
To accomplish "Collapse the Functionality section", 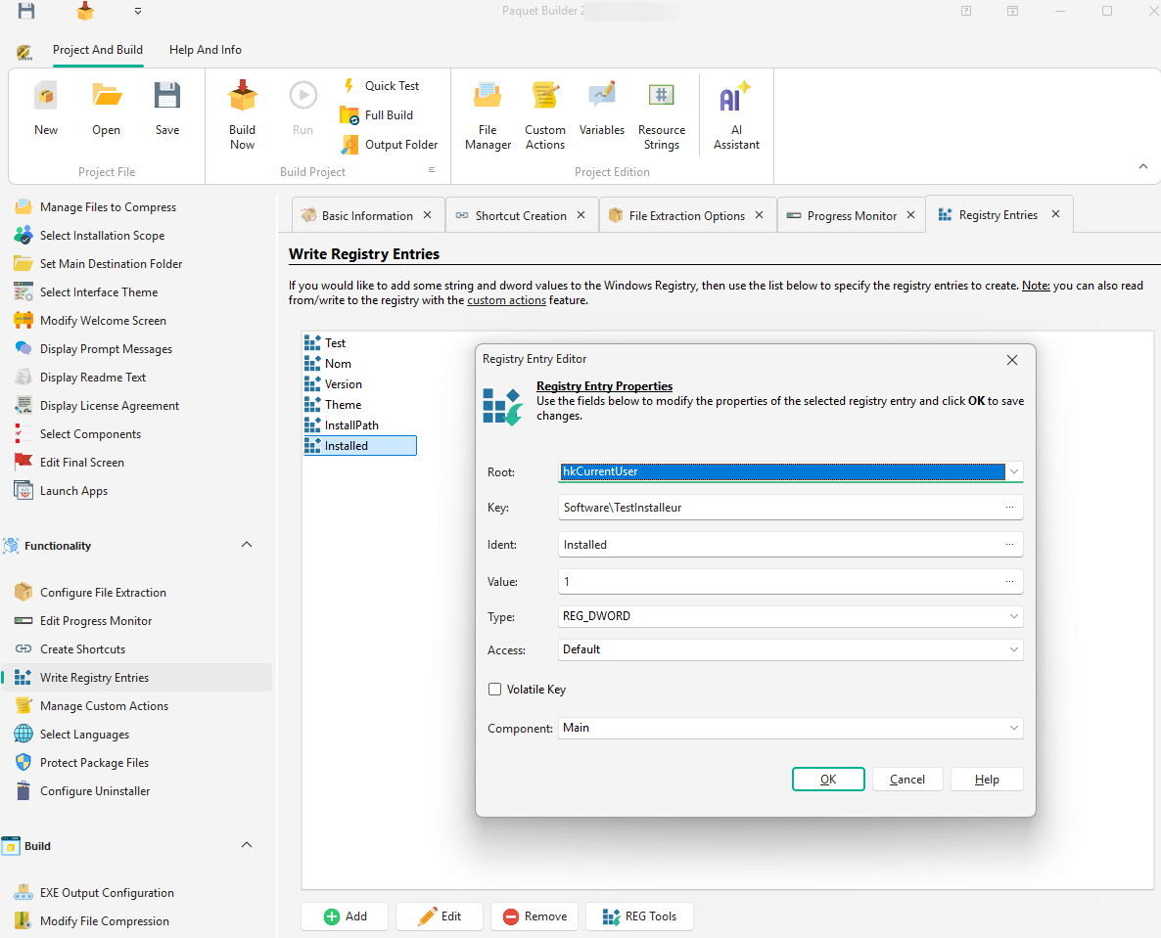I will point(247,545).
